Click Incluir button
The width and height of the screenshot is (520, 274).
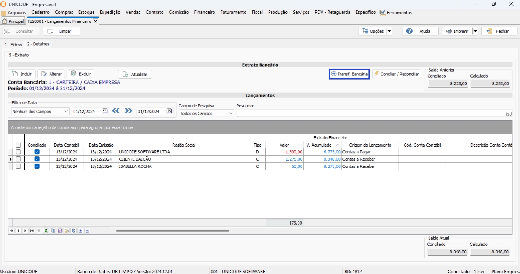(x=22, y=74)
